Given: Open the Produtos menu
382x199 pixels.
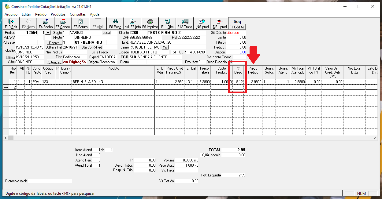Looking at the screenshot, I should (x=58, y=14).
